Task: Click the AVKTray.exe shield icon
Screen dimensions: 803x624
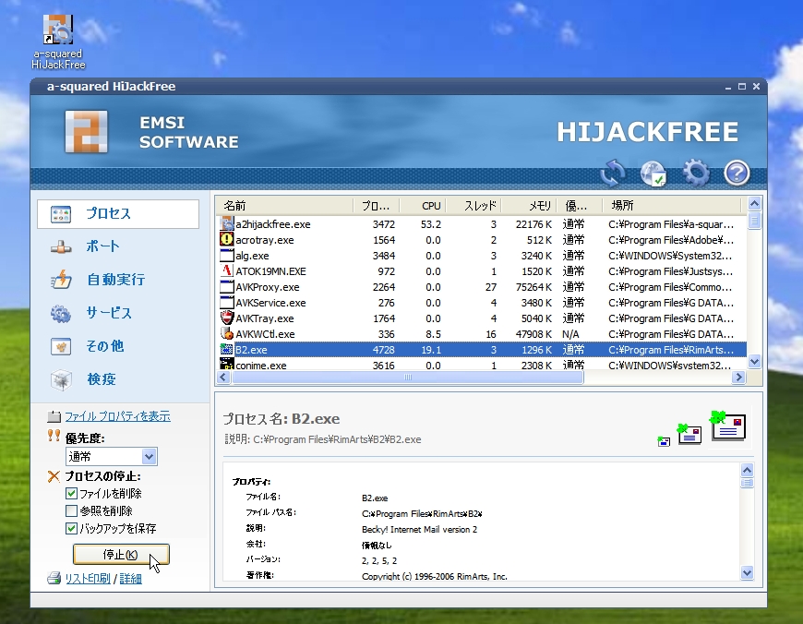Action: [227, 318]
